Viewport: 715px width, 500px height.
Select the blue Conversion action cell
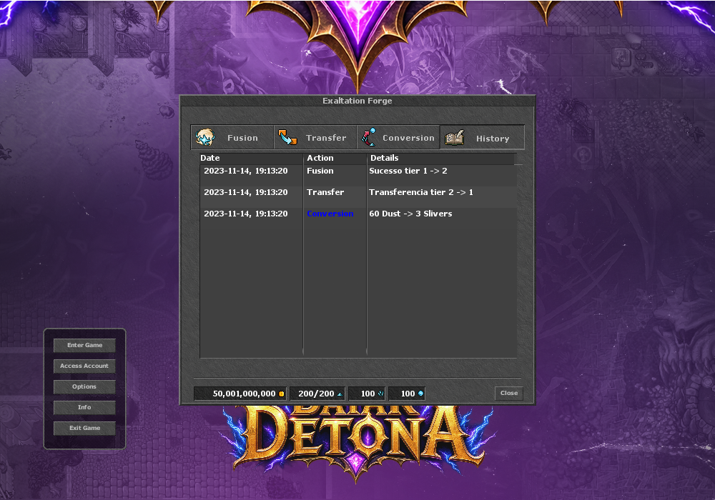point(330,214)
